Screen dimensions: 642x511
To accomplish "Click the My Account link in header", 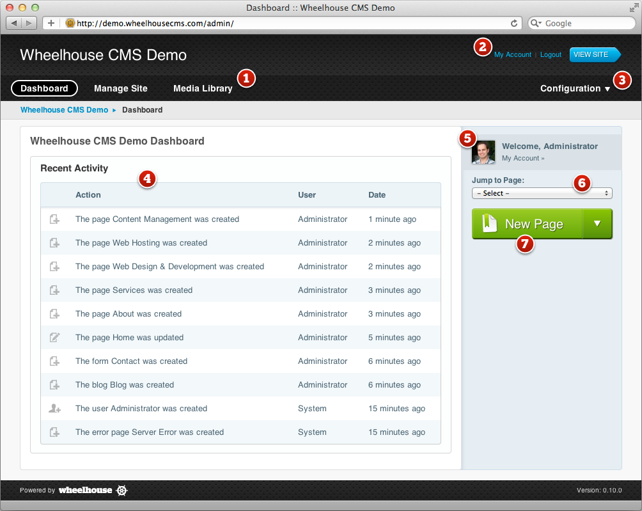I will [x=513, y=54].
